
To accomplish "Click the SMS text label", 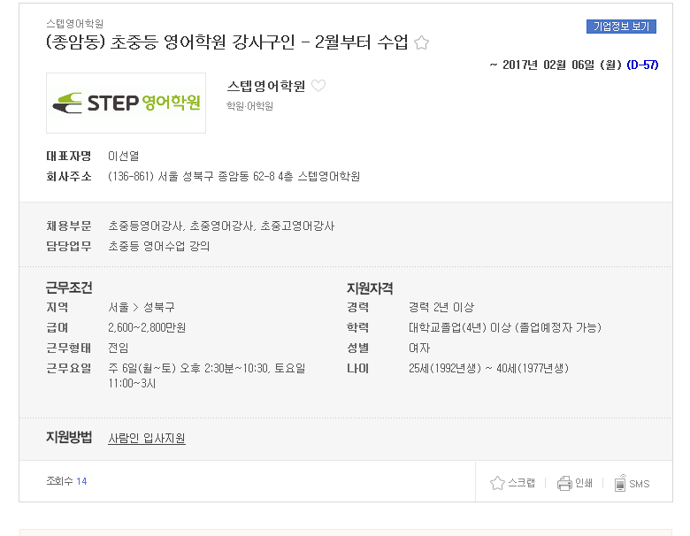I will 640,484.
